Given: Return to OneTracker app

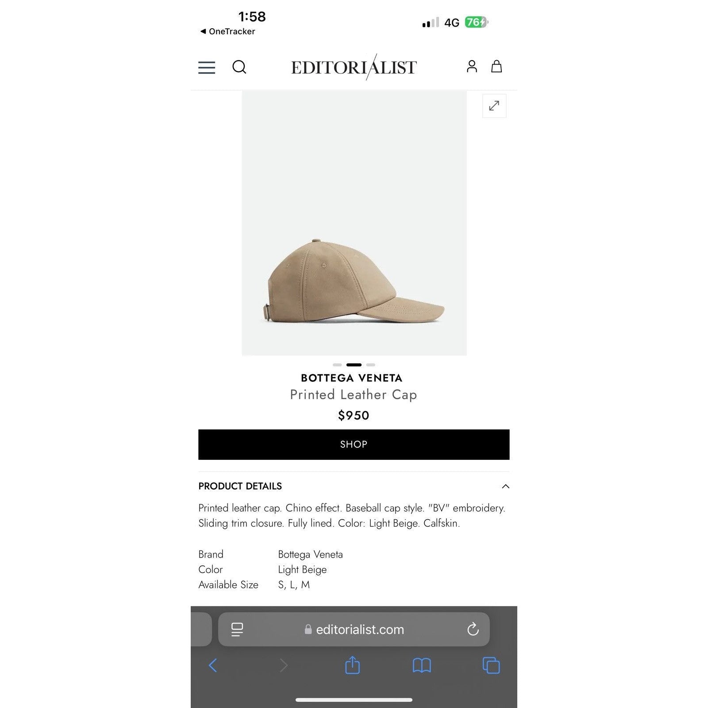Looking at the screenshot, I should click(x=228, y=31).
